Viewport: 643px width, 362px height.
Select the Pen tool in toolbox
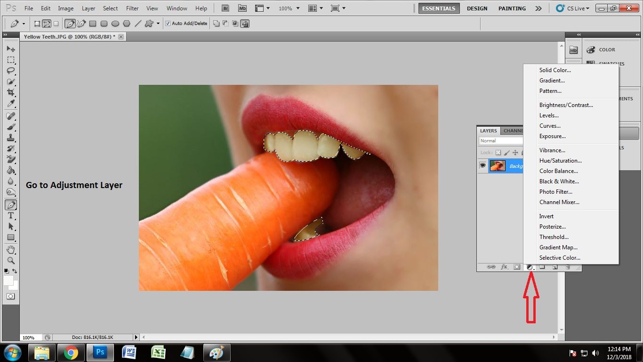(10, 205)
